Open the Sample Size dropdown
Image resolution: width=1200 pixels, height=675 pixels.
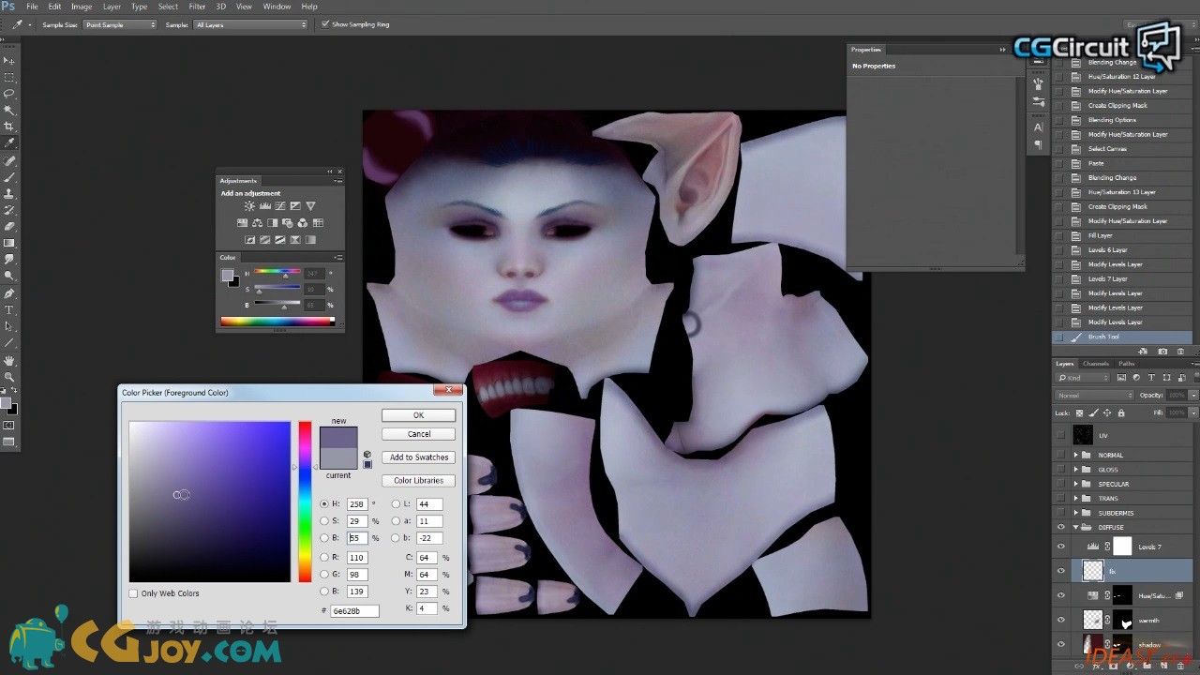(120, 24)
